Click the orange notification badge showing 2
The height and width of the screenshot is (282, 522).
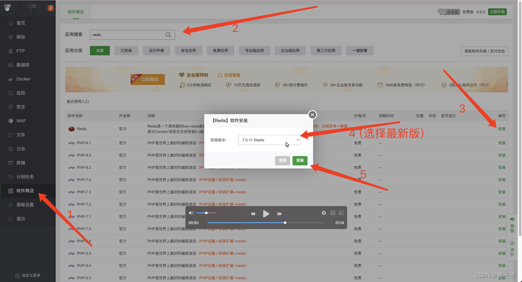pos(51,8)
